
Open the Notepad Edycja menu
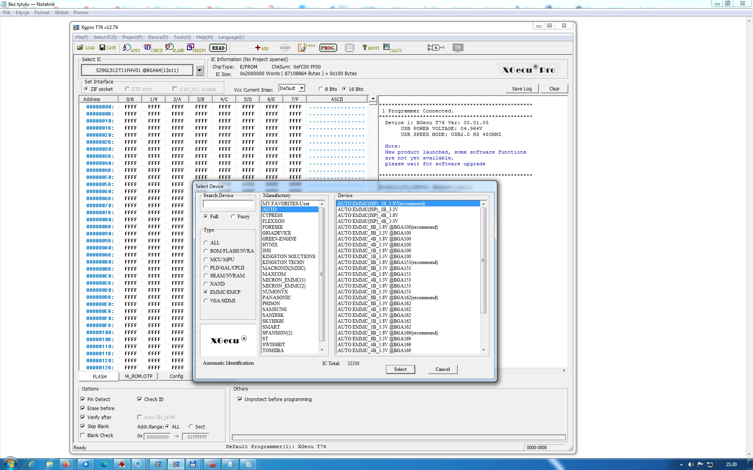22,13
